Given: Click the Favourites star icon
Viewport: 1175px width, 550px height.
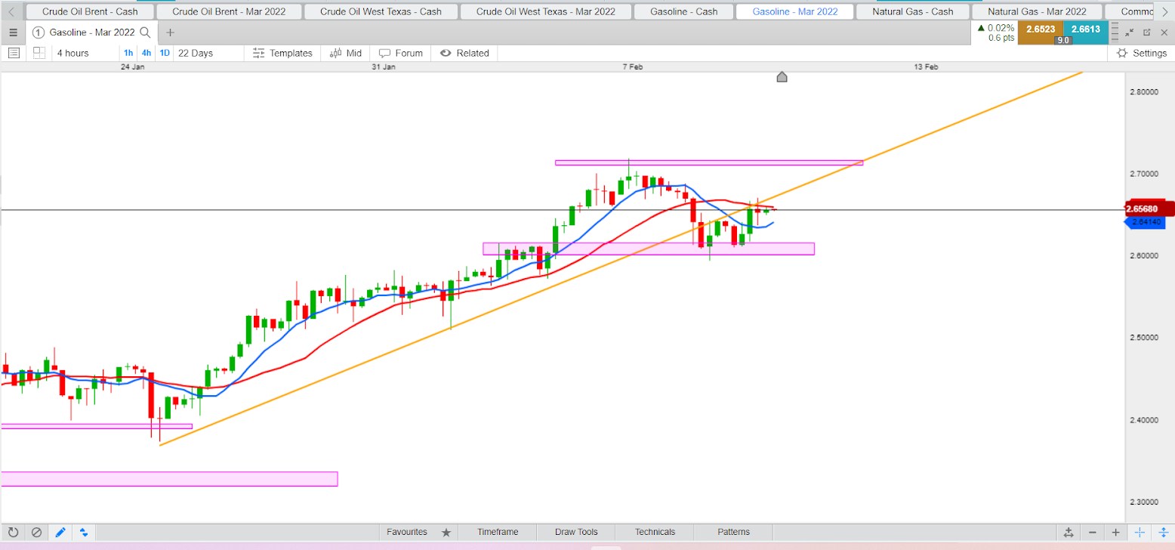Looking at the screenshot, I should click(446, 532).
